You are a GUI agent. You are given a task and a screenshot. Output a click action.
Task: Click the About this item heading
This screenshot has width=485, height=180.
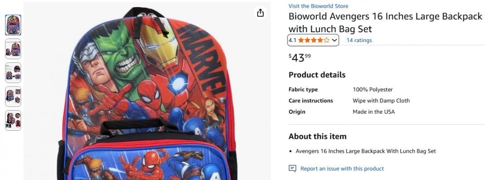click(317, 137)
